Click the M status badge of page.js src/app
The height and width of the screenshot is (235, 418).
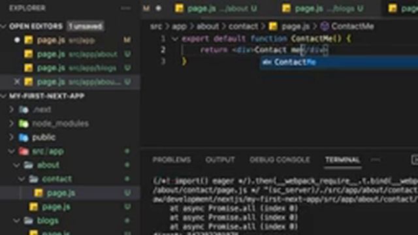point(127,40)
